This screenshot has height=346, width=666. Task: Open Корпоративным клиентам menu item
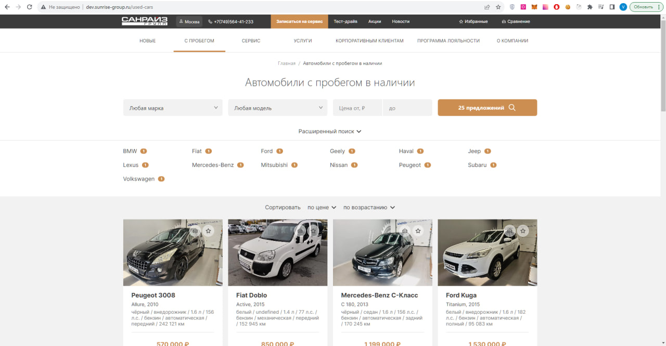point(369,41)
